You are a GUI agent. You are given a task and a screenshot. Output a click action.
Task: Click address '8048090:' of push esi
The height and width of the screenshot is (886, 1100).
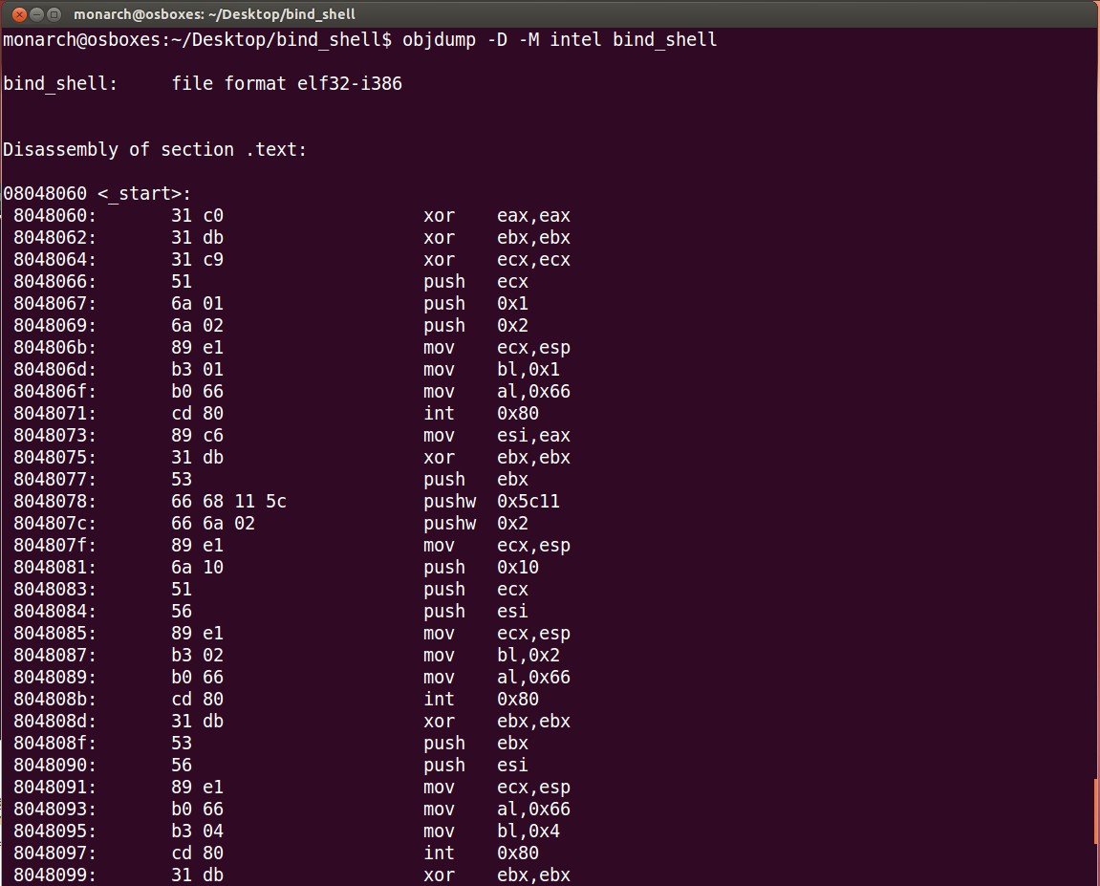[x=54, y=765]
